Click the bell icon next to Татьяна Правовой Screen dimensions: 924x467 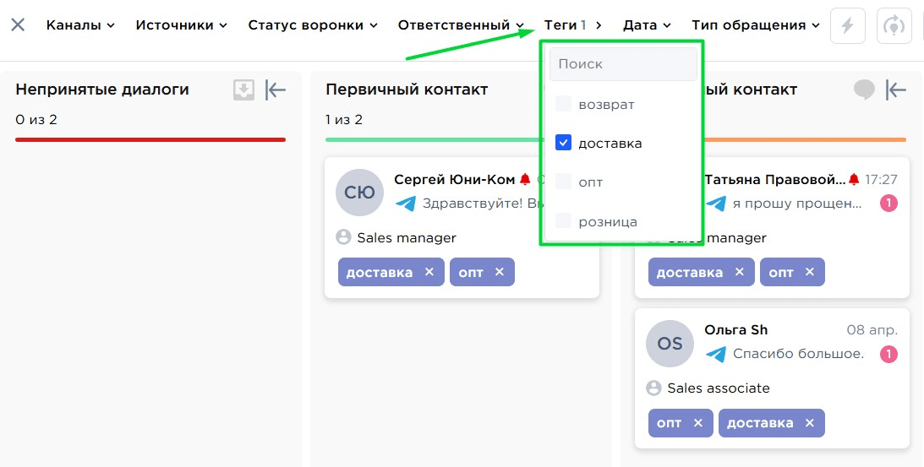click(854, 179)
